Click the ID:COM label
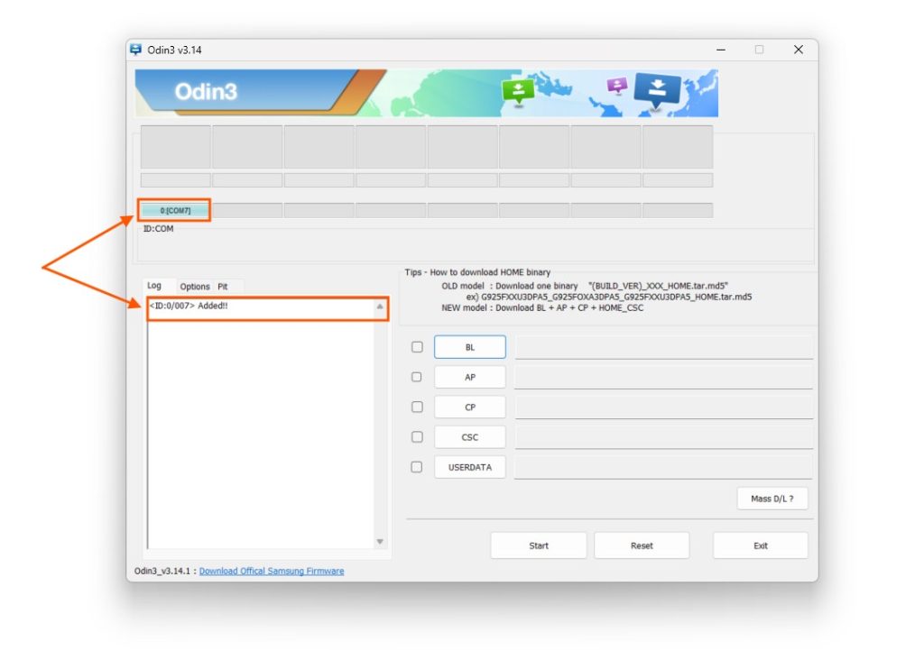The image size is (924, 650). 159,228
